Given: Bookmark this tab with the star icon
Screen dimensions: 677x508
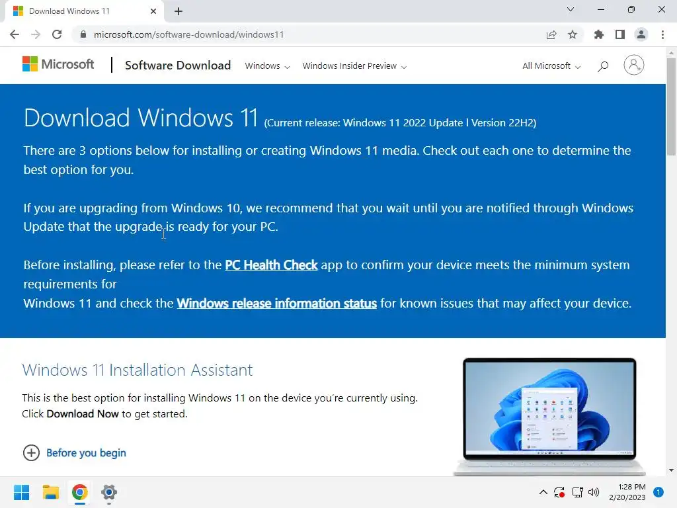Looking at the screenshot, I should (573, 34).
